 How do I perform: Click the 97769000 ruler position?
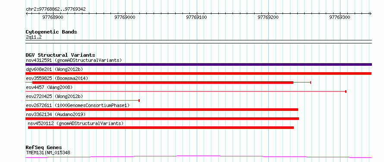pyautogui.click(x=125, y=17)
